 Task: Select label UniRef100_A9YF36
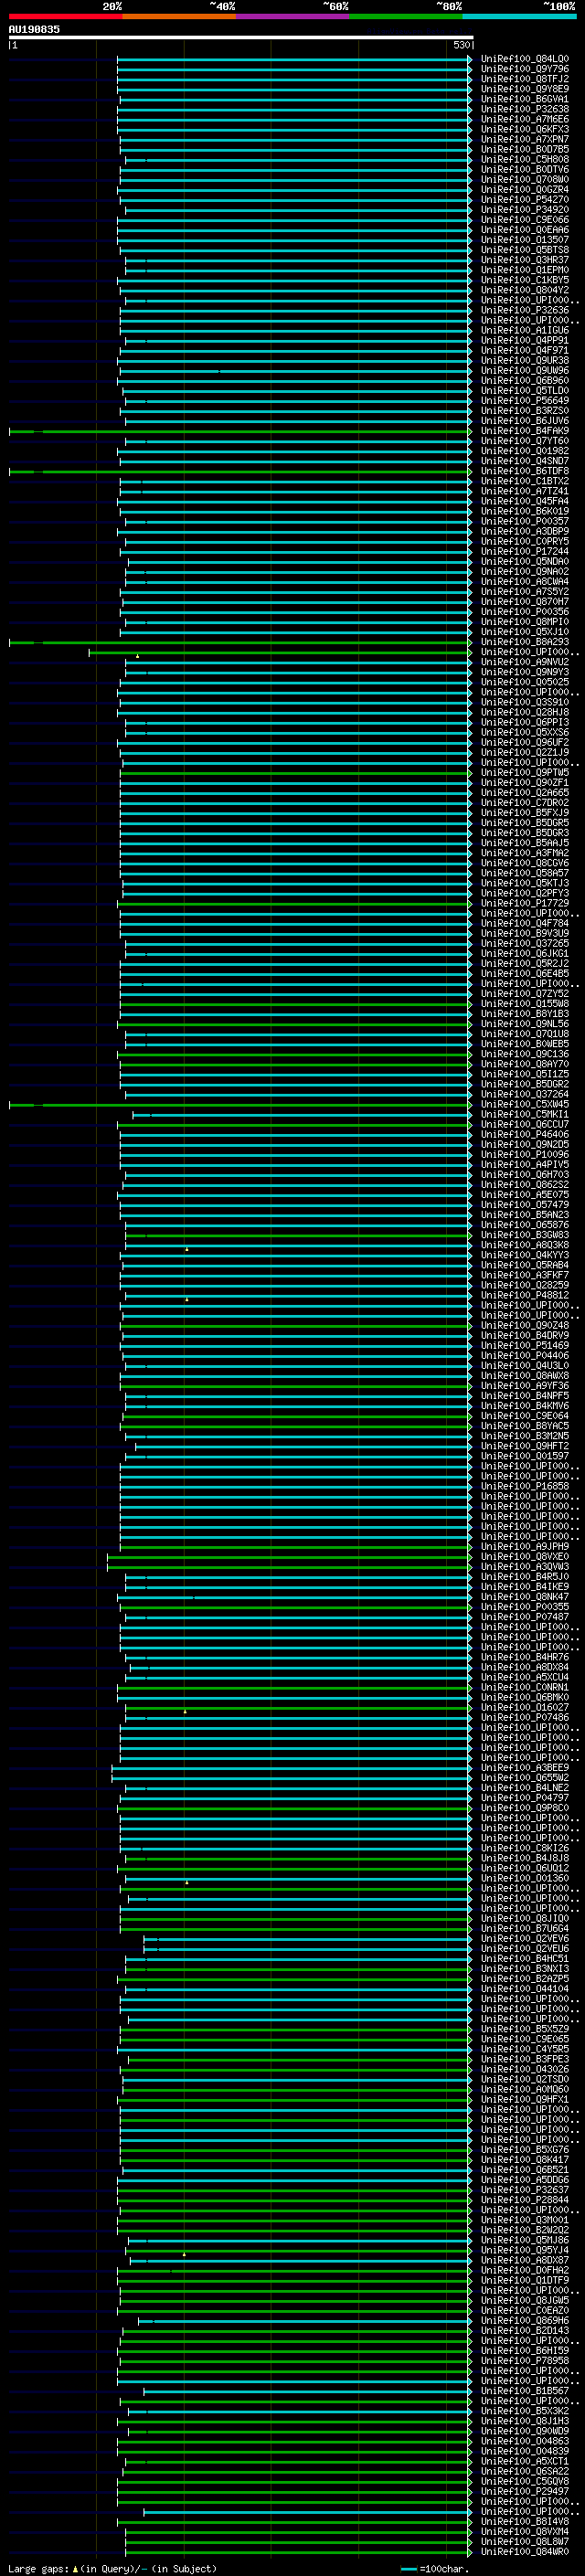point(525,1385)
